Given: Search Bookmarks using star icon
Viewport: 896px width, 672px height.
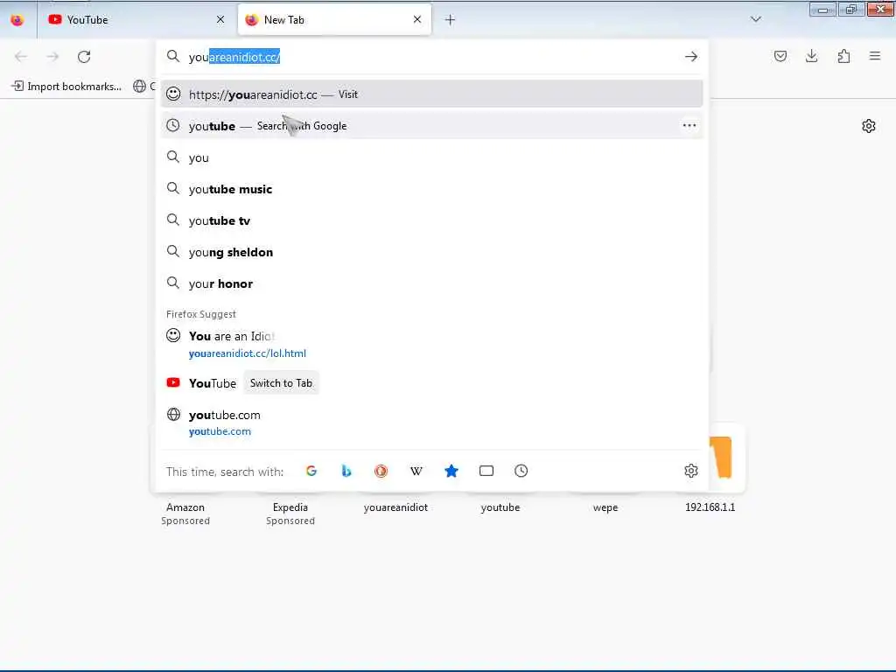Looking at the screenshot, I should [x=451, y=471].
